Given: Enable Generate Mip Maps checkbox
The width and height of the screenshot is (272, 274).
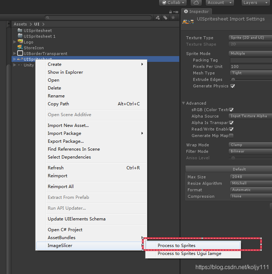Looking at the screenshot, I should pos(231,136).
